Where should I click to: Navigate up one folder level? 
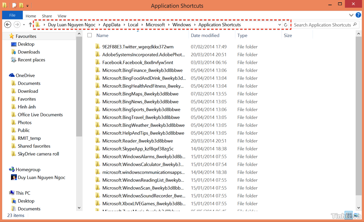[30, 25]
